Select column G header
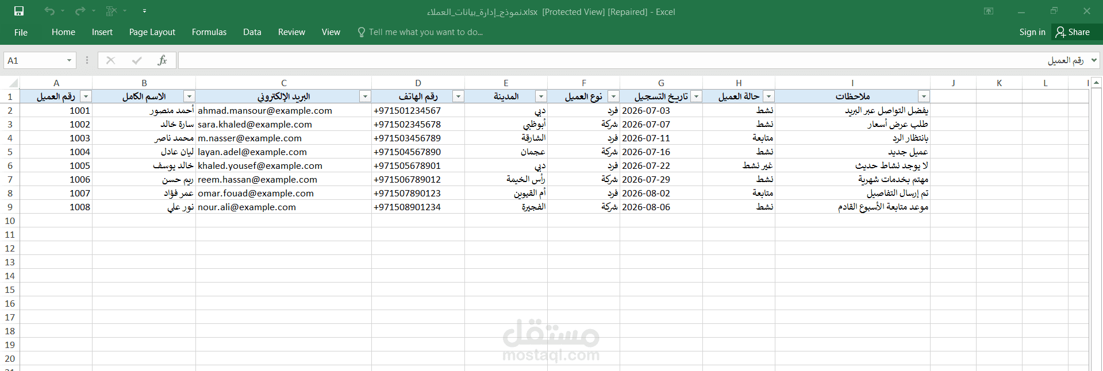Screen dimensions: 1103x371 [662, 83]
